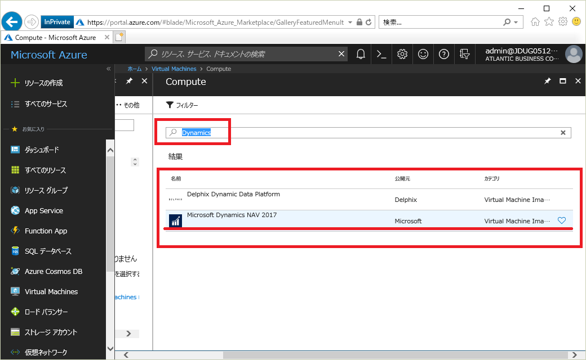Click the ホーム breadcrumb link
This screenshot has width=586, height=360.
(135, 69)
